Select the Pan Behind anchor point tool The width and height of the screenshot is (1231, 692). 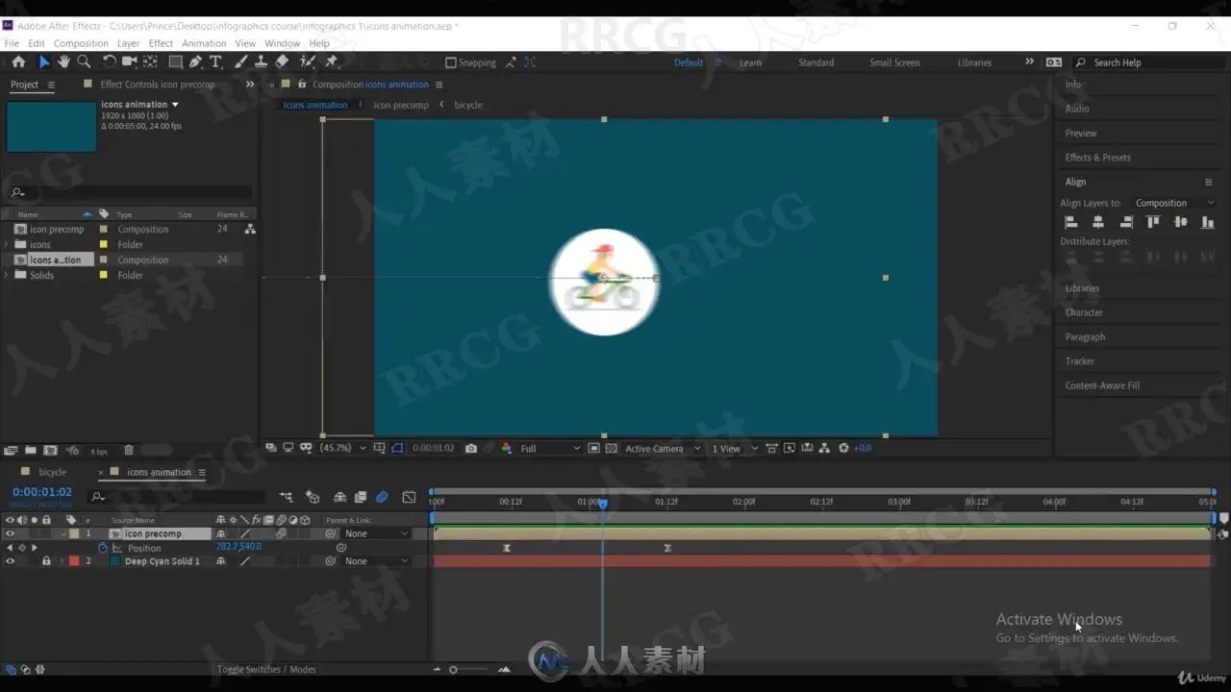pyautogui.click(x=150, y=62)
